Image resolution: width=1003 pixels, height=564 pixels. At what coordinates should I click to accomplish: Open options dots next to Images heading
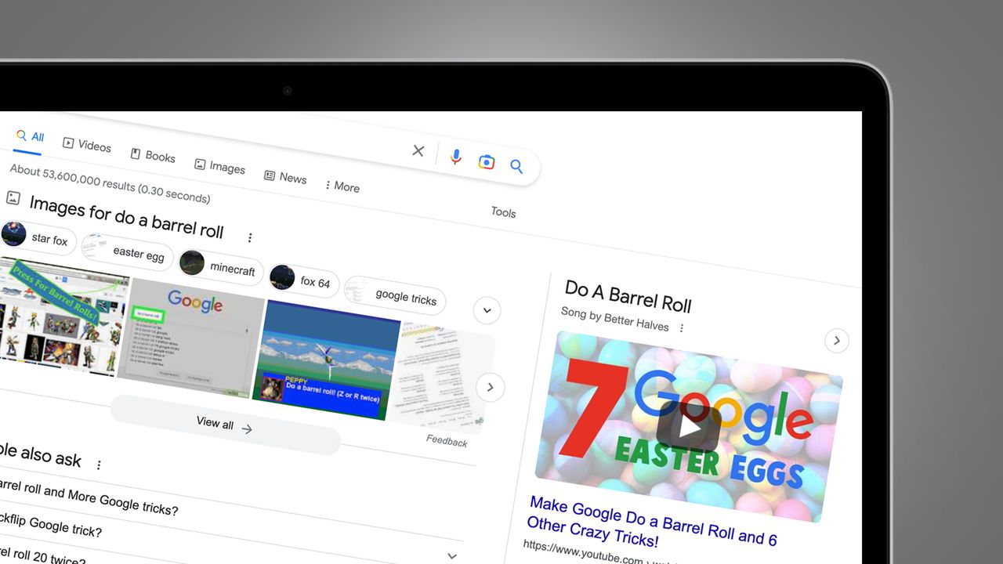coord(250,237)
